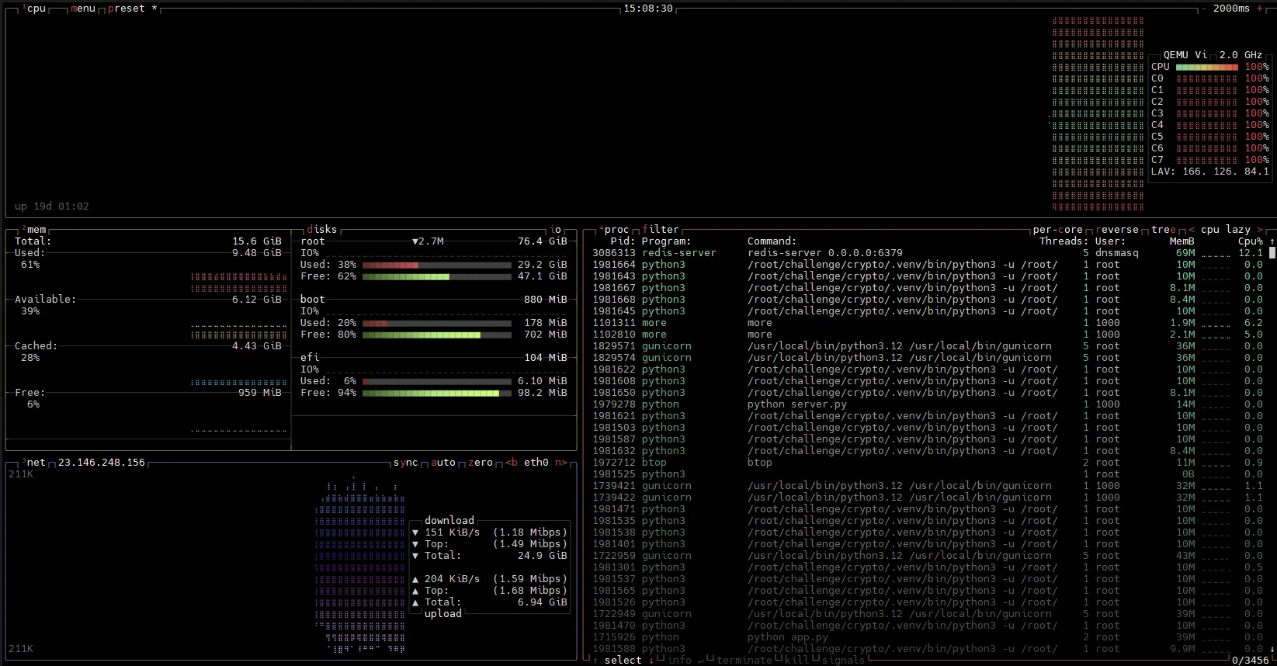This screenshot has height=666, width=1277.
Task: Switch to next sort column with right arrow
Action: coord(1260,230)
